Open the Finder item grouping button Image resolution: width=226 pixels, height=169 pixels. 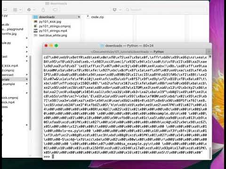pos(15,10)
